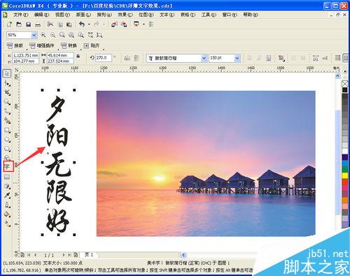Open the zoom level 50% dropdown
This screenshot has height=276, width=350.
click(34, 35)
